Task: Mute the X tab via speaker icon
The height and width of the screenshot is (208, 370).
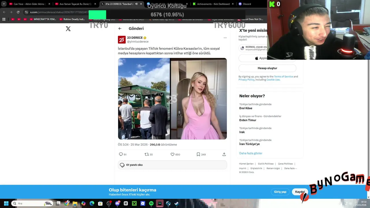Action: pyautogui.click(x=136, y=4)
